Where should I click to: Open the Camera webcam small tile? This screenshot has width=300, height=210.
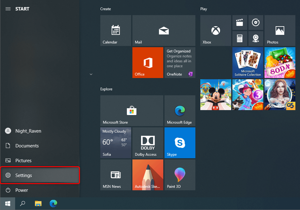point(256,39)
